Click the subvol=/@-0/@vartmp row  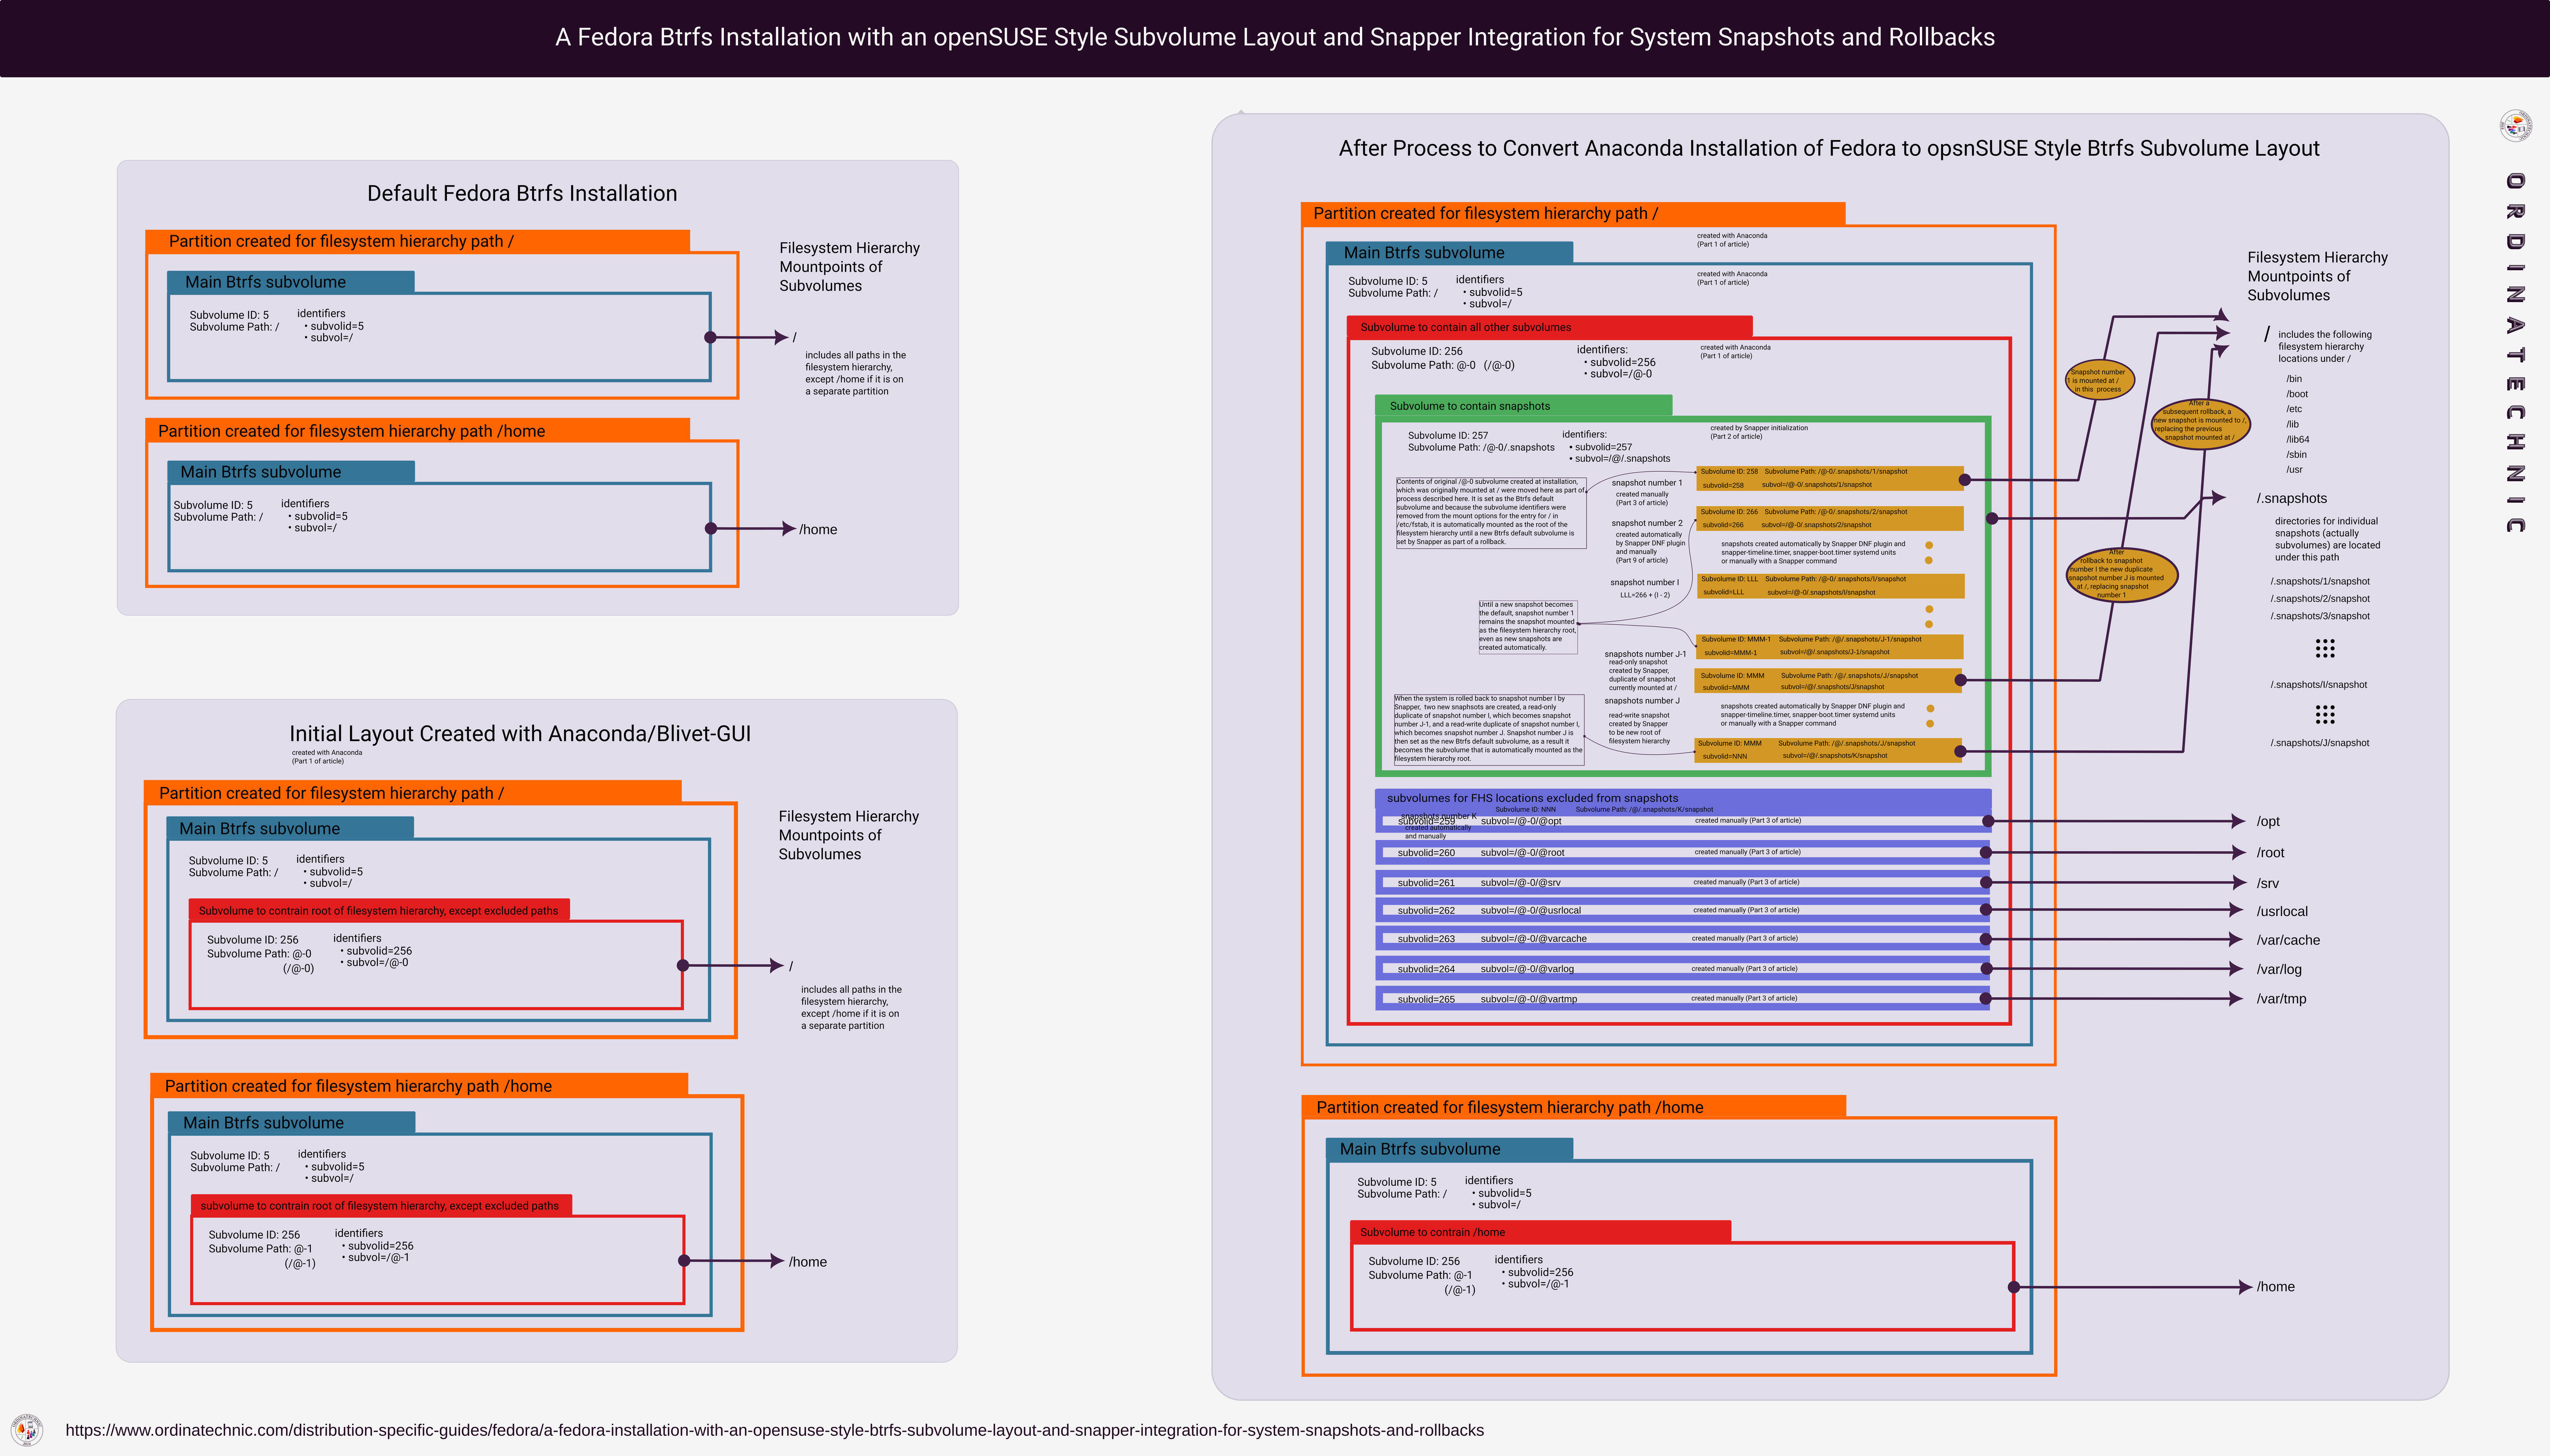[x=1683, y=998]
